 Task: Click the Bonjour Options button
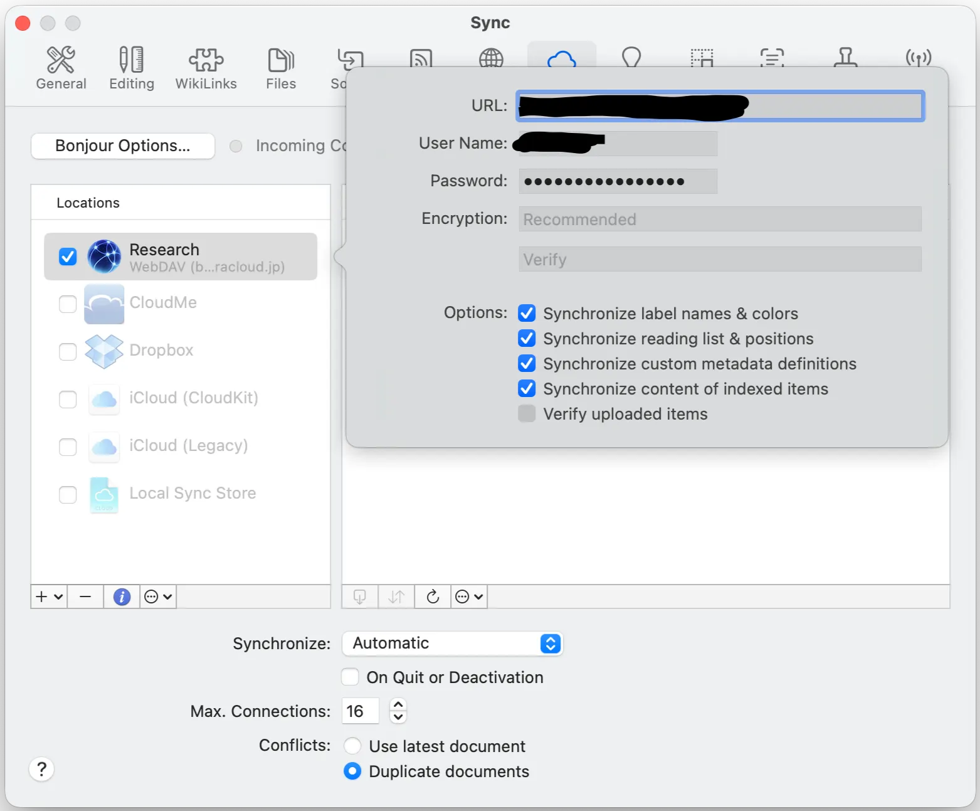(123, 146)
